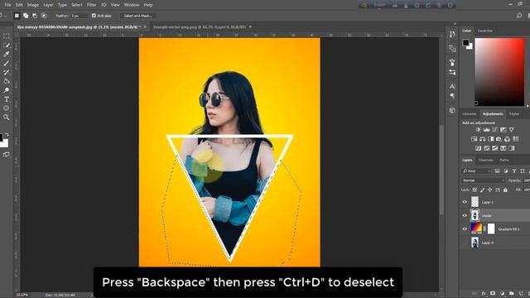
Task: Open the File menu
Action: click(x=7, y=5)
